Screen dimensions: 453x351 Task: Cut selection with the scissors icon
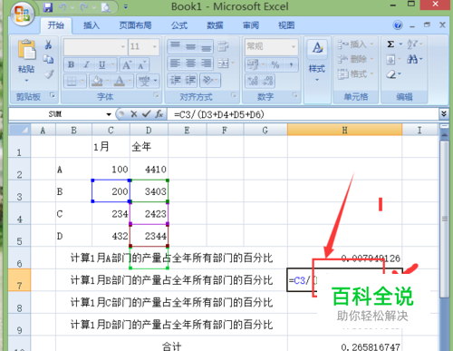click(48, 44)
